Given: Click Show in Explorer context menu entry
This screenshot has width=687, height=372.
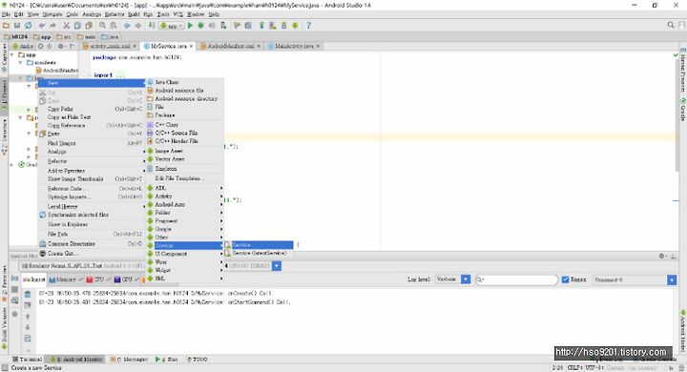Looking at the screenshot, I should tap(92, 224).
